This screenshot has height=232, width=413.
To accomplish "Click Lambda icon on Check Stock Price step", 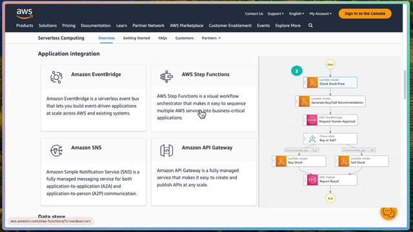I will (x=312, y=82).
